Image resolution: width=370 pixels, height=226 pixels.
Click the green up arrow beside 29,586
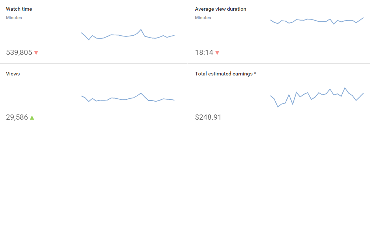pos(32,117)
